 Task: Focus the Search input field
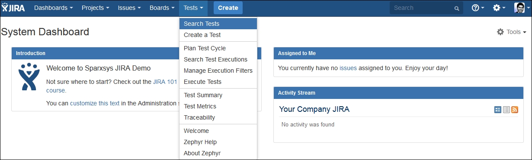click(422, 8)
